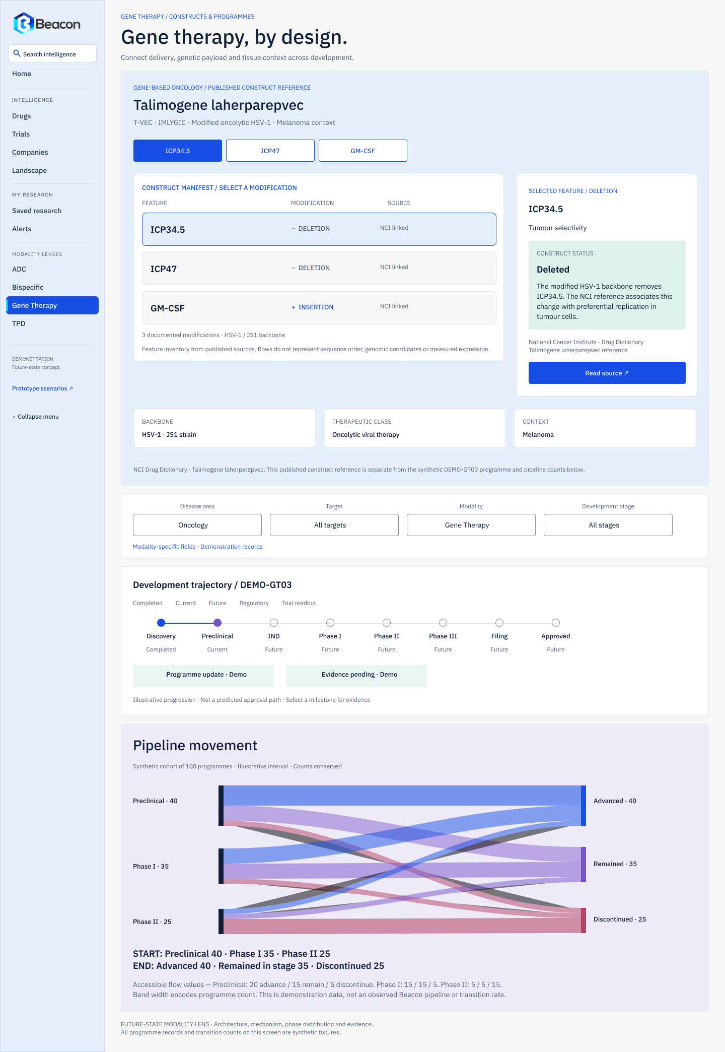
Task: Click the Beacon logo icon
Action: [x=23, y=24]
